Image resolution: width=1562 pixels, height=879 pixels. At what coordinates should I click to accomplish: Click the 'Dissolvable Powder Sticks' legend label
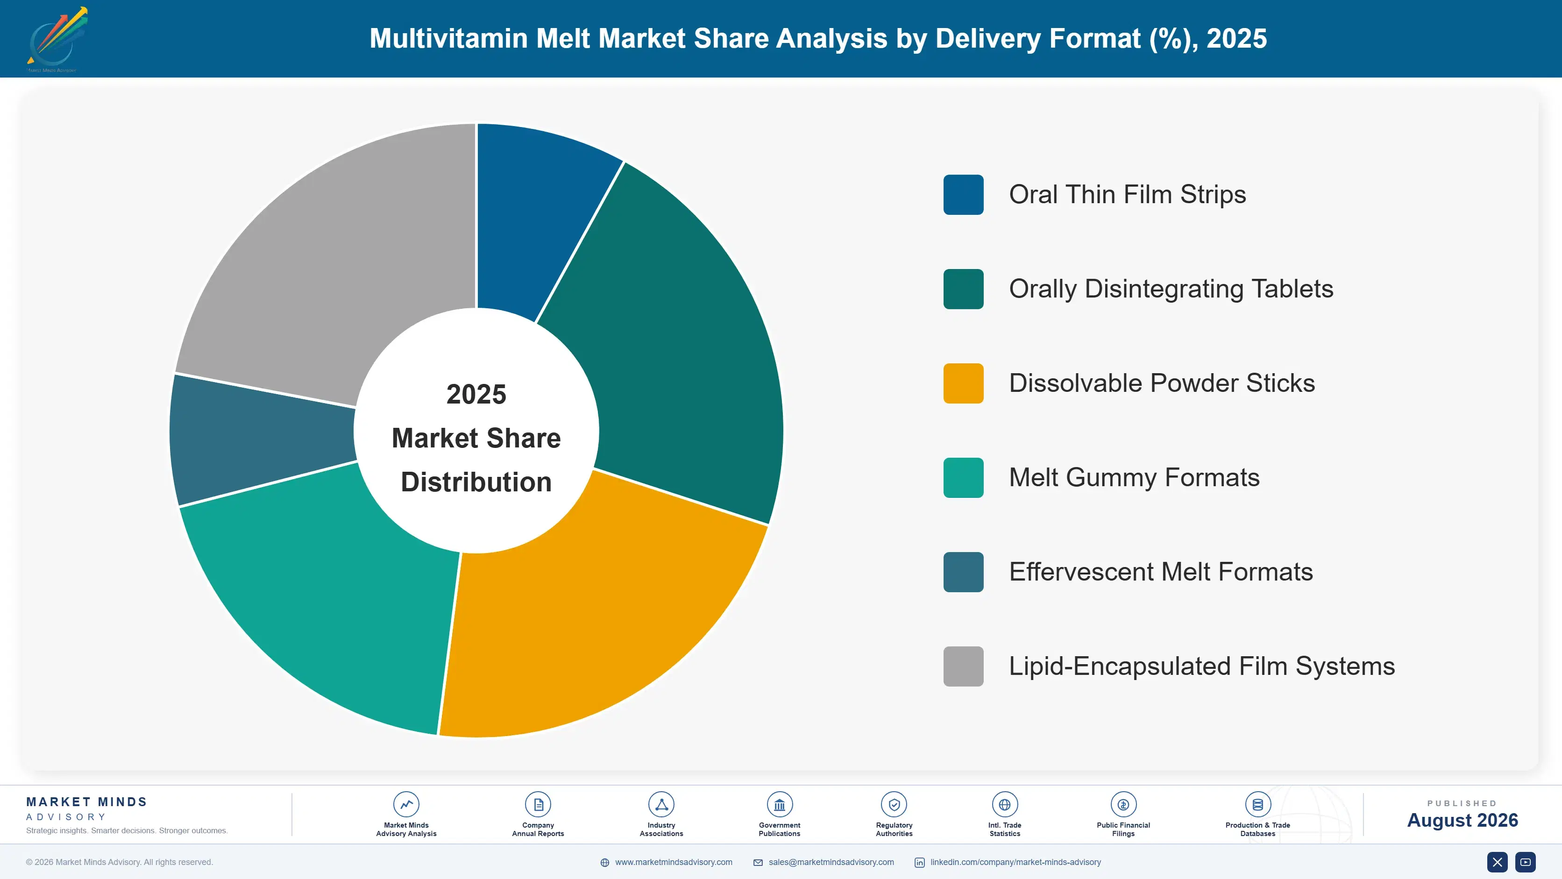[1162, 383]
